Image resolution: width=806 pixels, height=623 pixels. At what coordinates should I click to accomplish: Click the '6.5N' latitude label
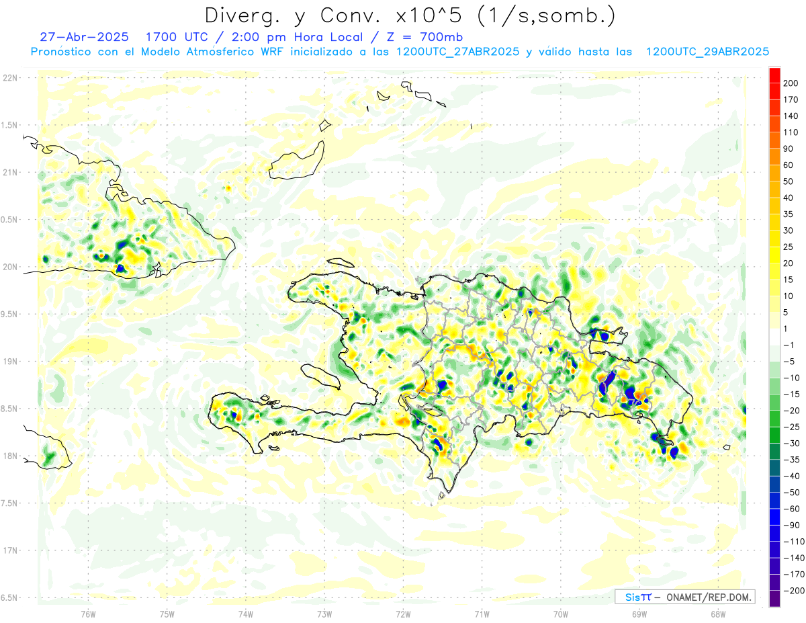pyautogui.click(x=10, y=597)
